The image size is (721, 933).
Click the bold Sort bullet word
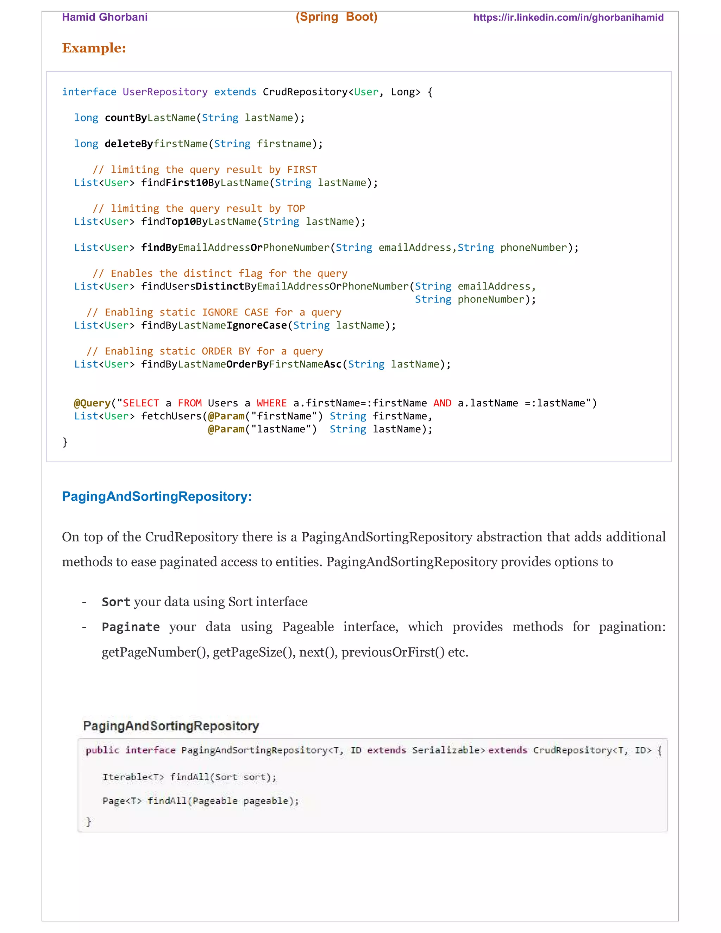click(116, 602)
